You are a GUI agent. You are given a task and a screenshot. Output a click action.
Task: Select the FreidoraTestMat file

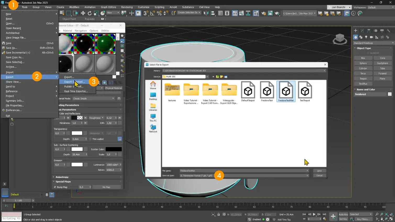286,92
